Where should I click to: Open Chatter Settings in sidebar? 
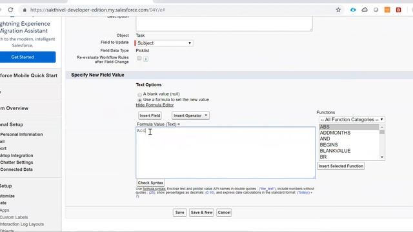coord(16,162)
